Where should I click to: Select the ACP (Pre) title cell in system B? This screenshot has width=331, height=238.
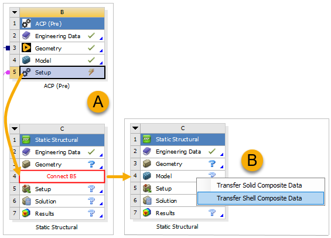pyautogui.click(x=62, y=23)
